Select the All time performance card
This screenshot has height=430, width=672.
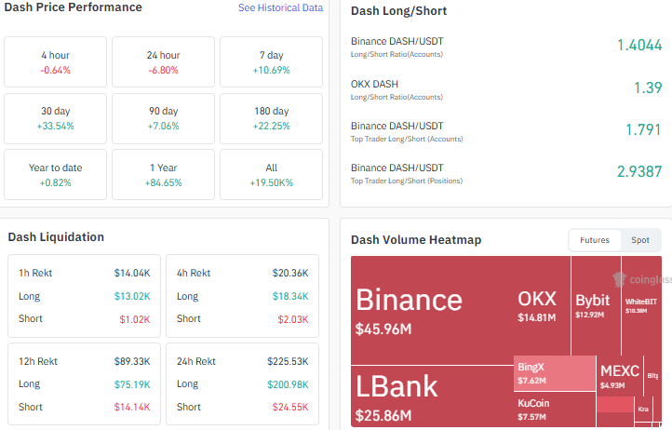(x=271, y=174)
